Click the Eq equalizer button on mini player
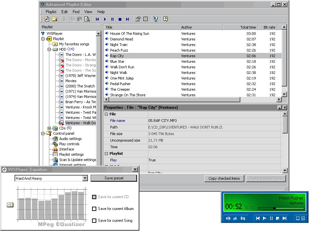This screenshot has width=309, height=231. click(x=243, y=219)
